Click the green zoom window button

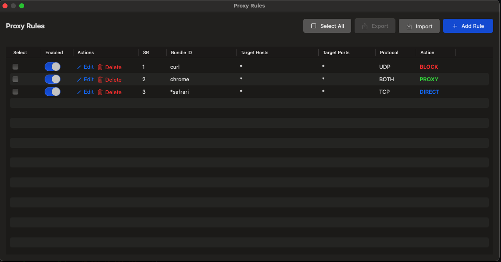(22, 6)
